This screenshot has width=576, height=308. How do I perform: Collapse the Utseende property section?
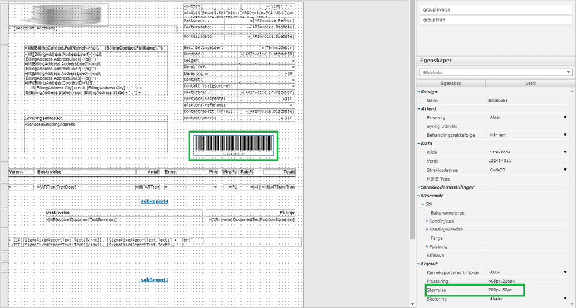click(419, 196)
